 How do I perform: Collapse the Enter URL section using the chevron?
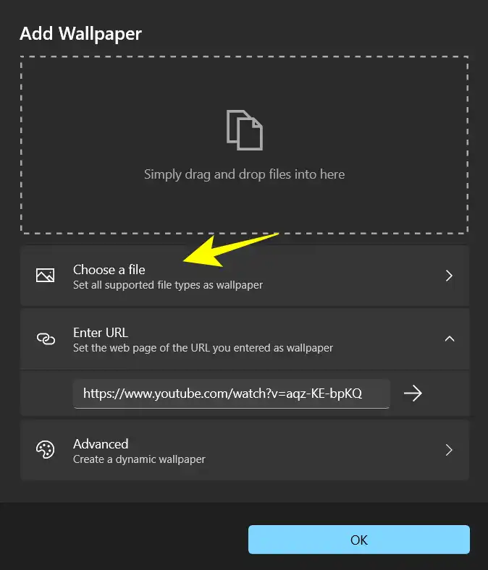click(449, 339)
